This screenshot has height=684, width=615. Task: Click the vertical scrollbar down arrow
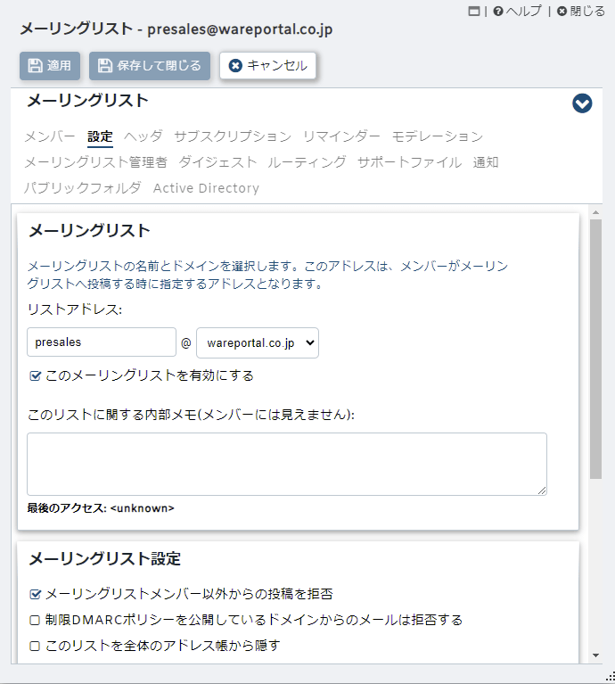[x=595, y=655]
